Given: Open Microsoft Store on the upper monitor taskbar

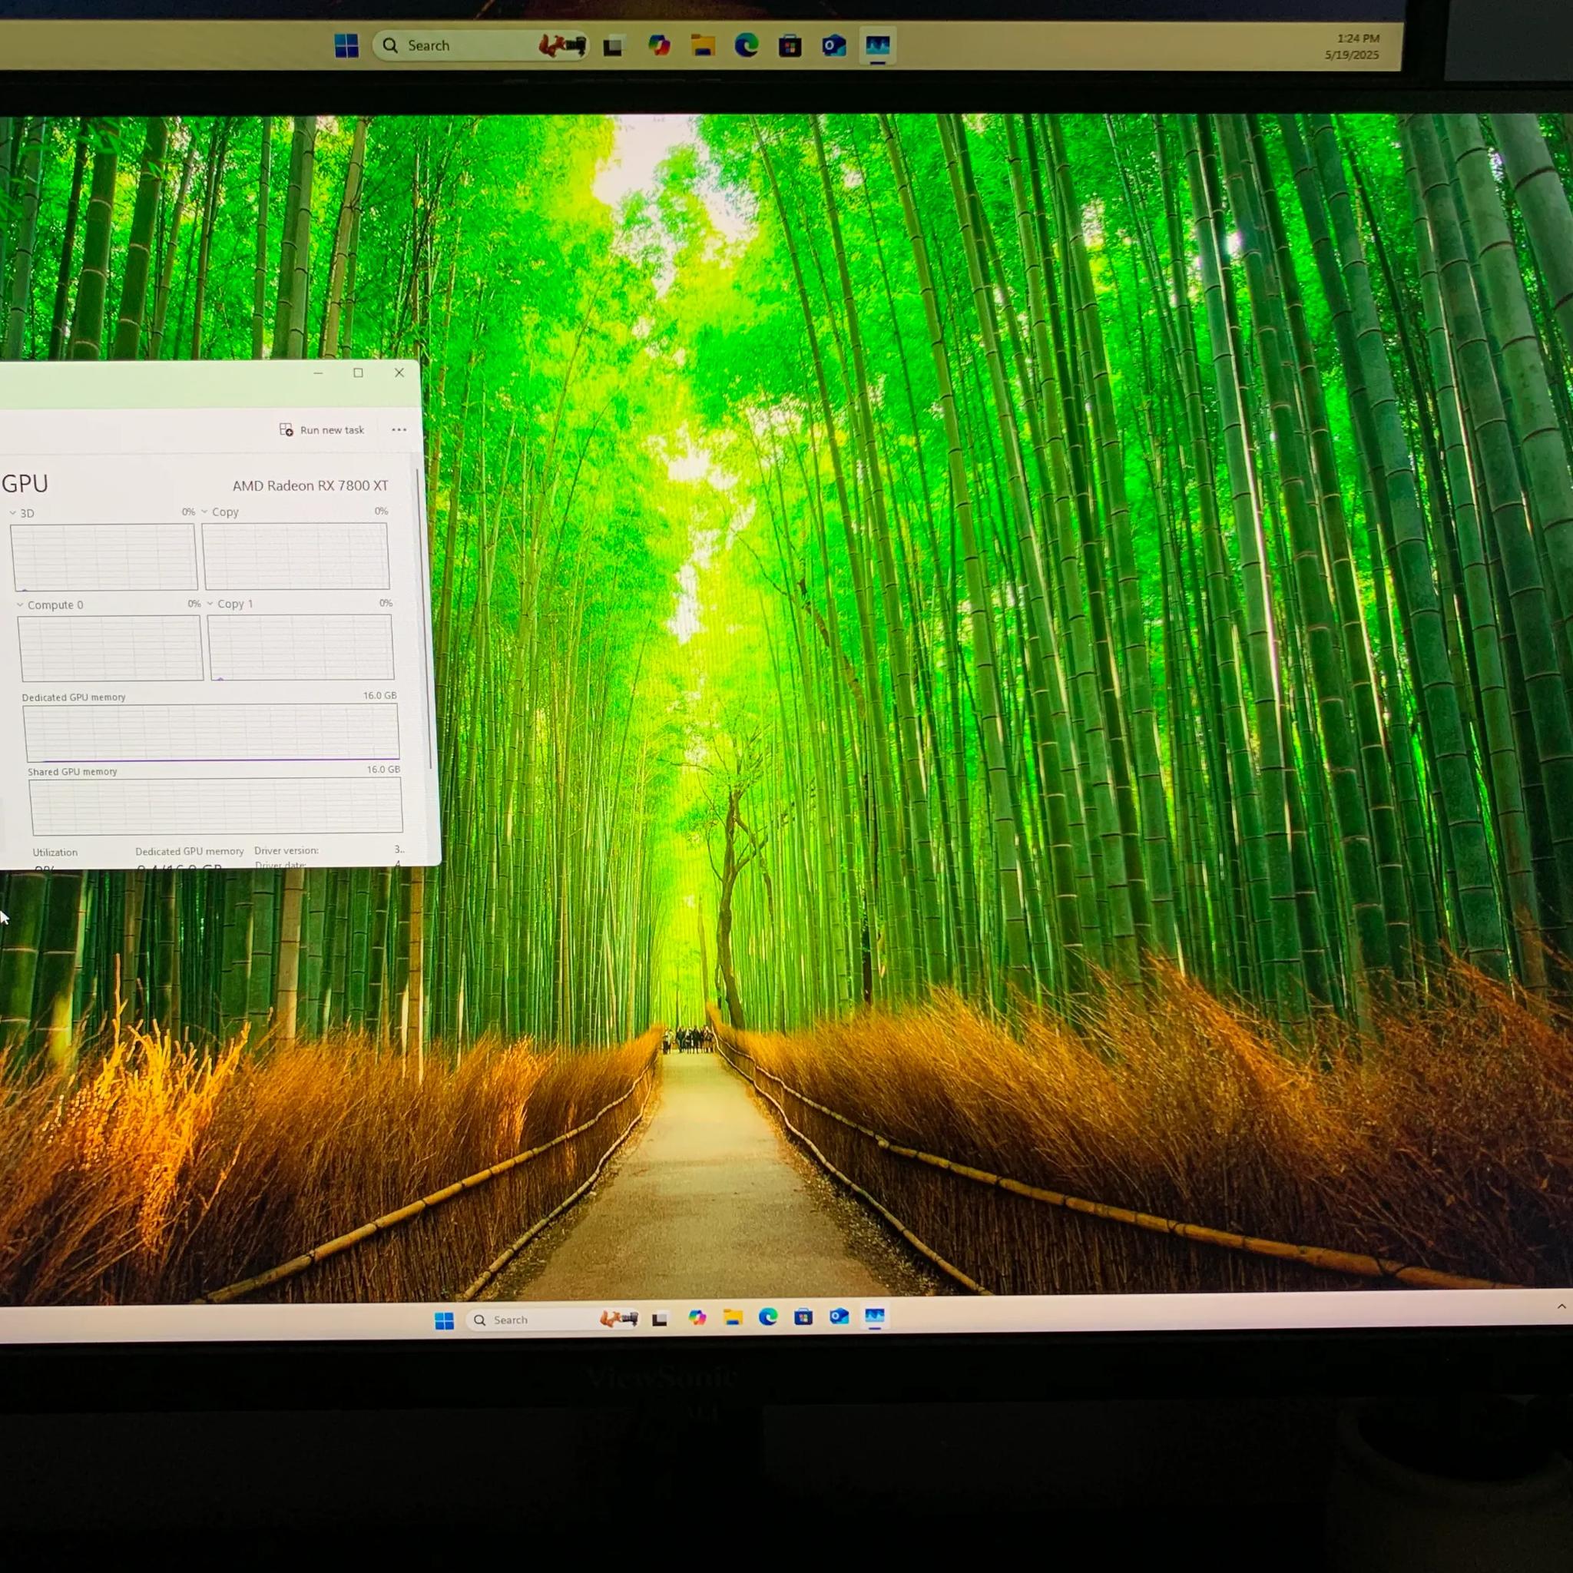Looking at the screenshot, I should (x=790, y=46).
